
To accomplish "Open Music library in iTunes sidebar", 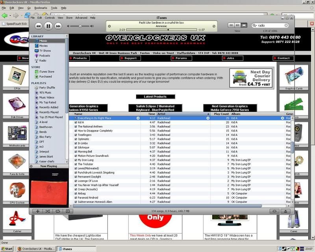I will [43, 41].
